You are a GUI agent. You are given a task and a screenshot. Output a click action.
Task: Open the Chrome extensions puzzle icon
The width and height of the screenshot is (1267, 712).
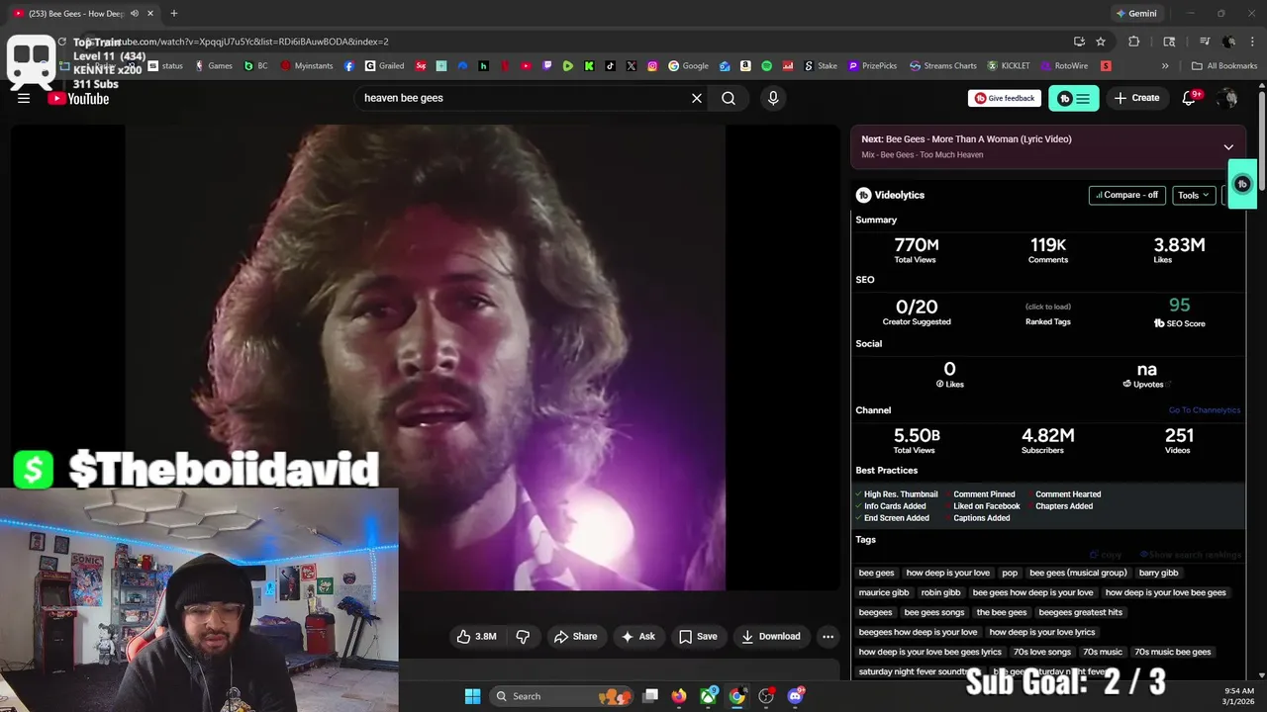point(1134,42)
